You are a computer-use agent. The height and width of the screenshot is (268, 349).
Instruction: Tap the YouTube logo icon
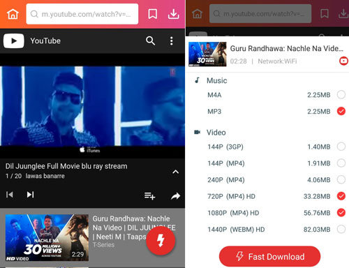[x=14, y=41]
